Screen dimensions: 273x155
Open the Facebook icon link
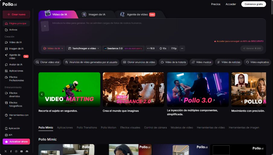pos(11,151)
